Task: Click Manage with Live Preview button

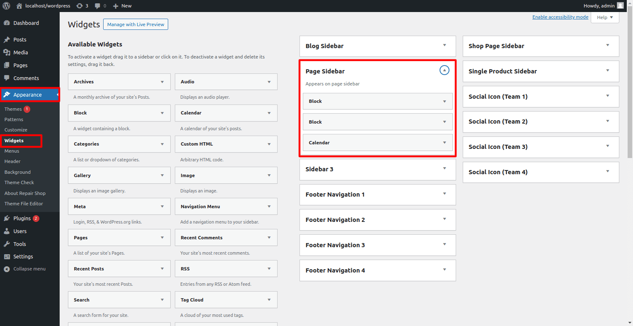Action: point(135,24)
